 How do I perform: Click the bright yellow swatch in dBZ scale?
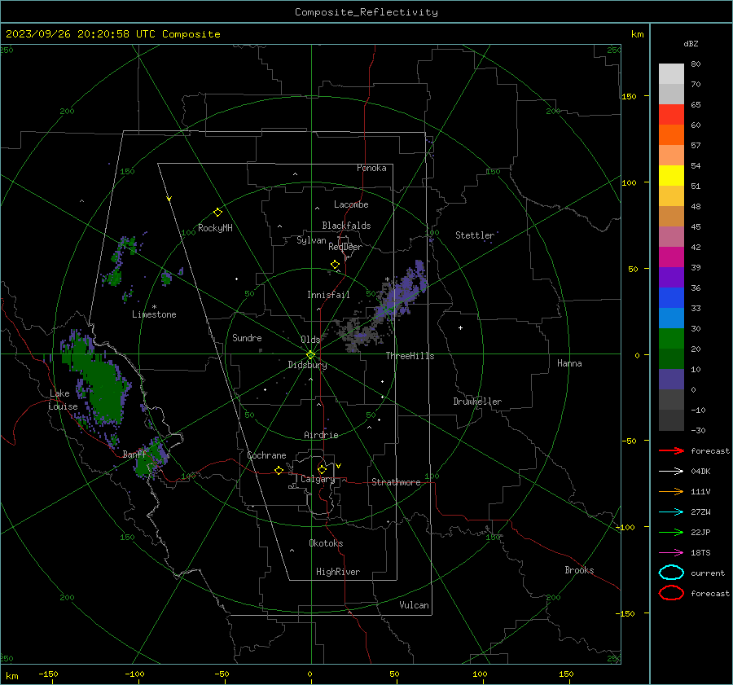671,176
